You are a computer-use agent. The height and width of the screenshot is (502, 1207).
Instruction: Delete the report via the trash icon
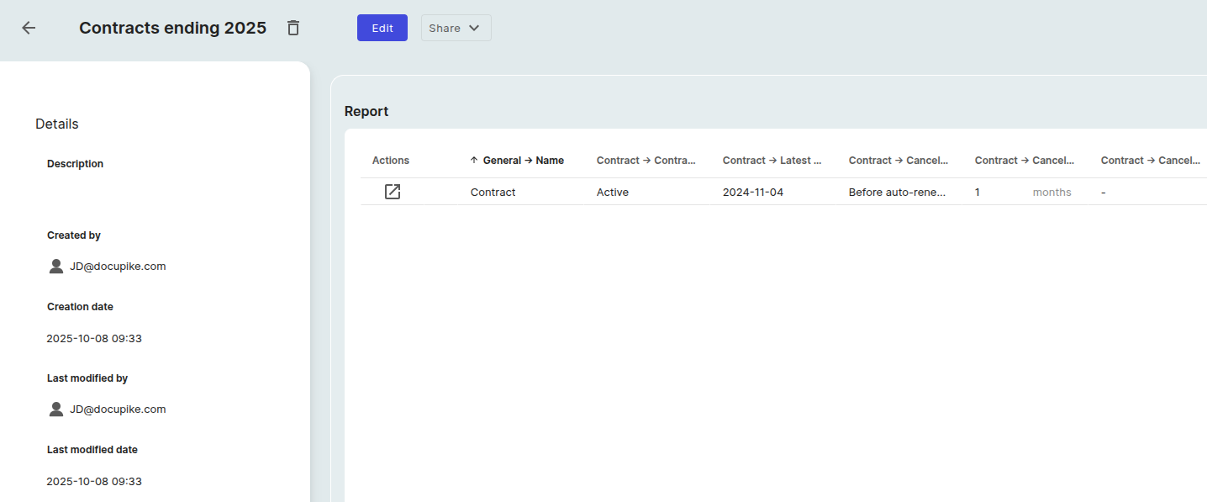click(x=293, y=27)
